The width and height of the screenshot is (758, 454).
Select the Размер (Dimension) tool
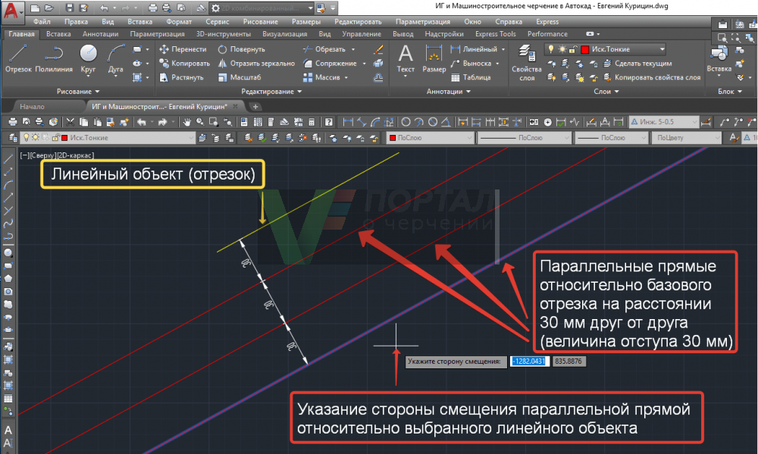(x=434, y=59)
